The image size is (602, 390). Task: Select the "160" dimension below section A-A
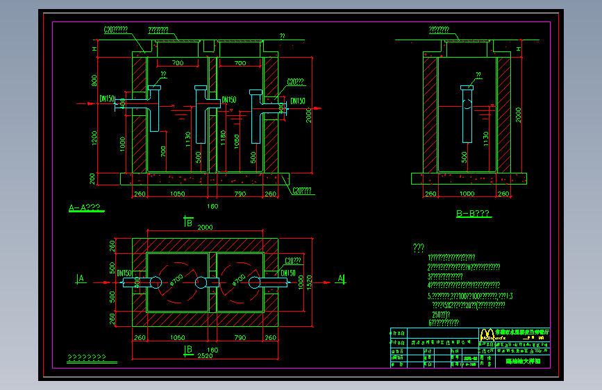[x=212, y=206]
